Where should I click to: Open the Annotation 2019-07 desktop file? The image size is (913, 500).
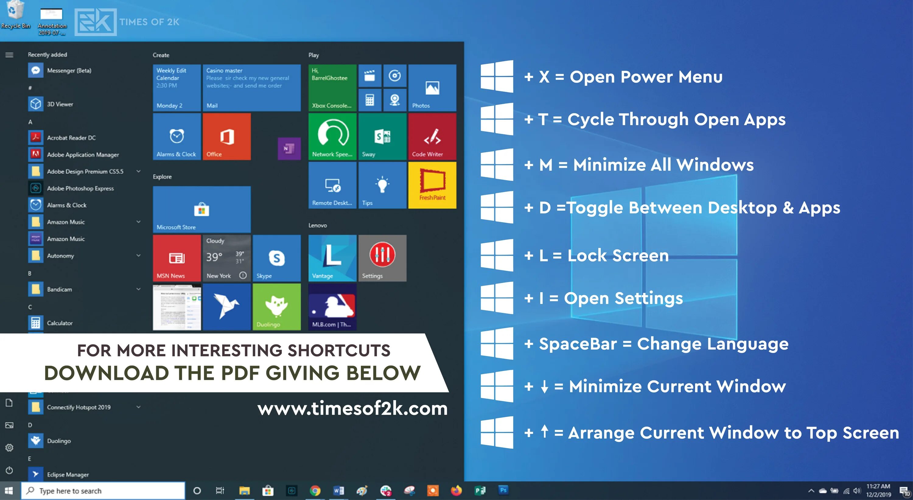[x=52, y=21]
